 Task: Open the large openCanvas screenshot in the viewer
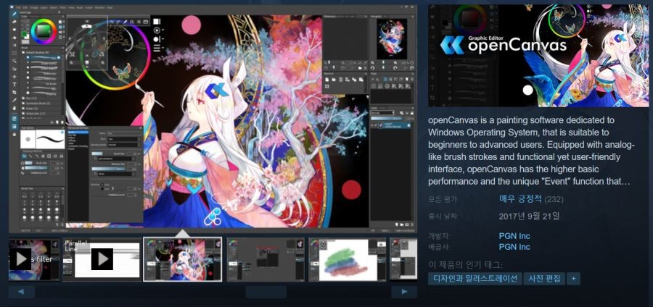pyautogui.click(x=213, y=119)
